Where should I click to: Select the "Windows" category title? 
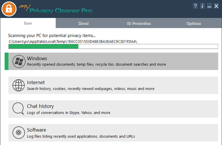coord(37,58)
